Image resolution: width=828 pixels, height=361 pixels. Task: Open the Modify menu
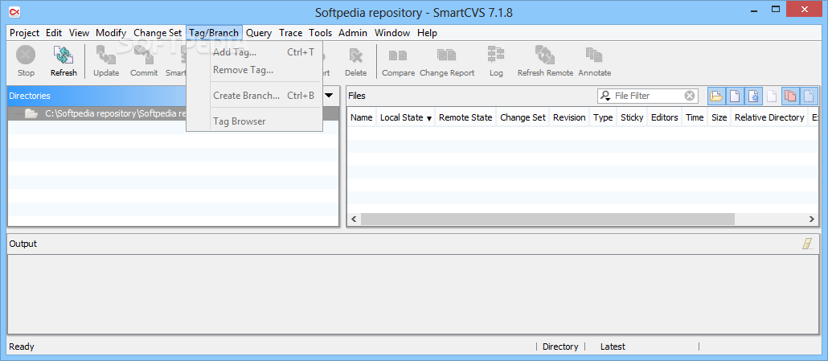tap(111, 33)
